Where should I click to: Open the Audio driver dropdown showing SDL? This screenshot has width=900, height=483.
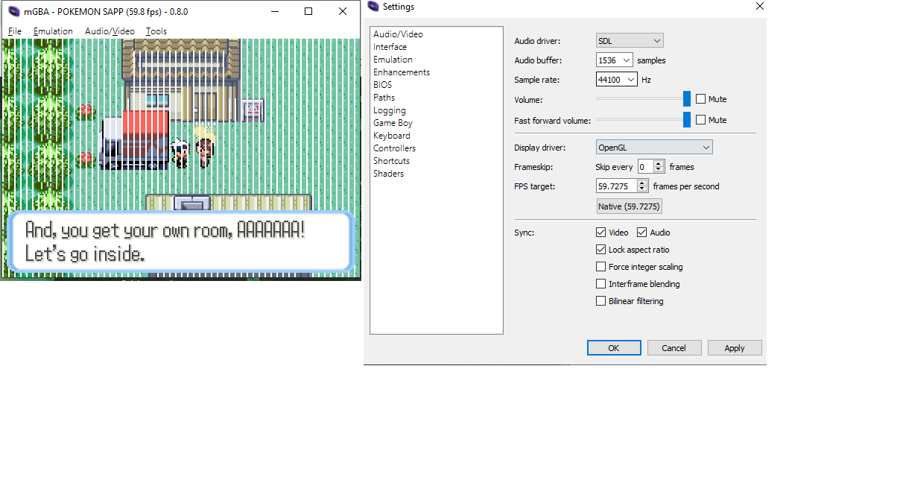[629, 40]
